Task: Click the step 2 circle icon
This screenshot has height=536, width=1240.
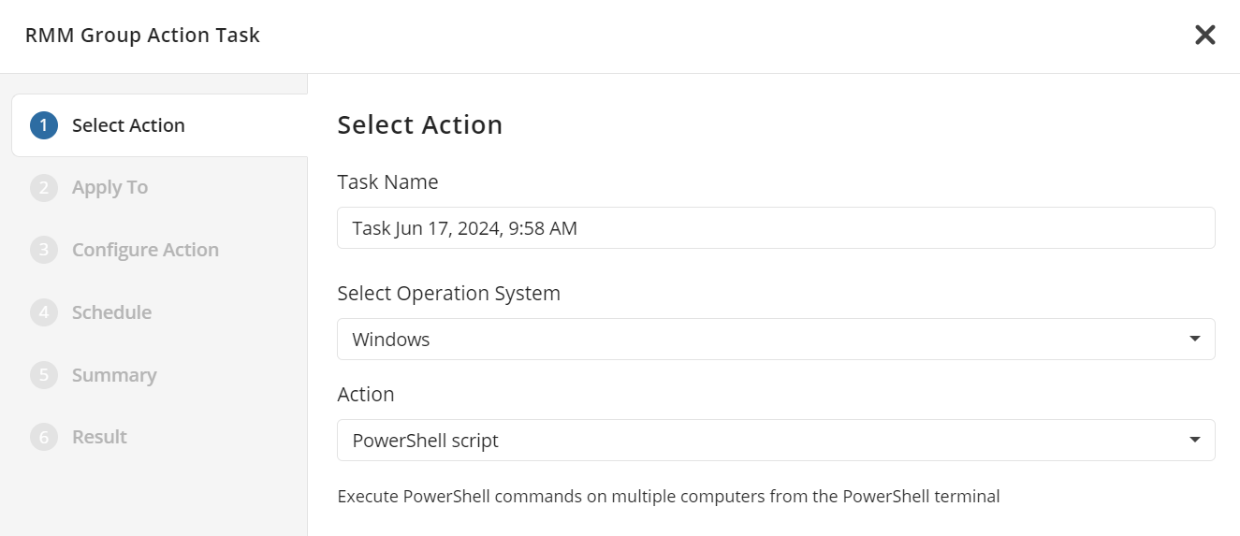Action: coord(44,188)
